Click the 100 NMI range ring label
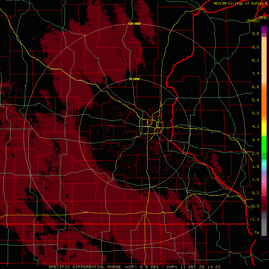Screen dimensions: 269x269 (134, 24)
